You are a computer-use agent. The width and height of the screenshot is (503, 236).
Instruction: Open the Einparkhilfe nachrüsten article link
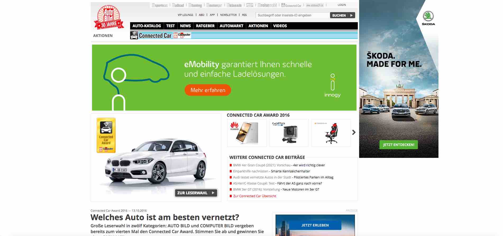point(272,171)
